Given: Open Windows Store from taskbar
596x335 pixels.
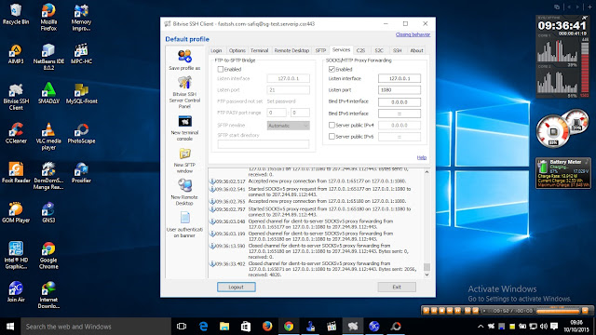Looking at the screenshot, I should pyautogui.click(x=246, y=327).
